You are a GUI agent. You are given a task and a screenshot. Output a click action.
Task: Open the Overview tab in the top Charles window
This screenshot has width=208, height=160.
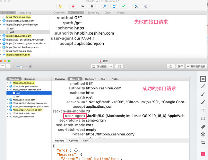coord(59,12)
